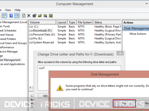
Task: Close the Change Drive Letter and Paths dialog
Action: tap(120, 53)
